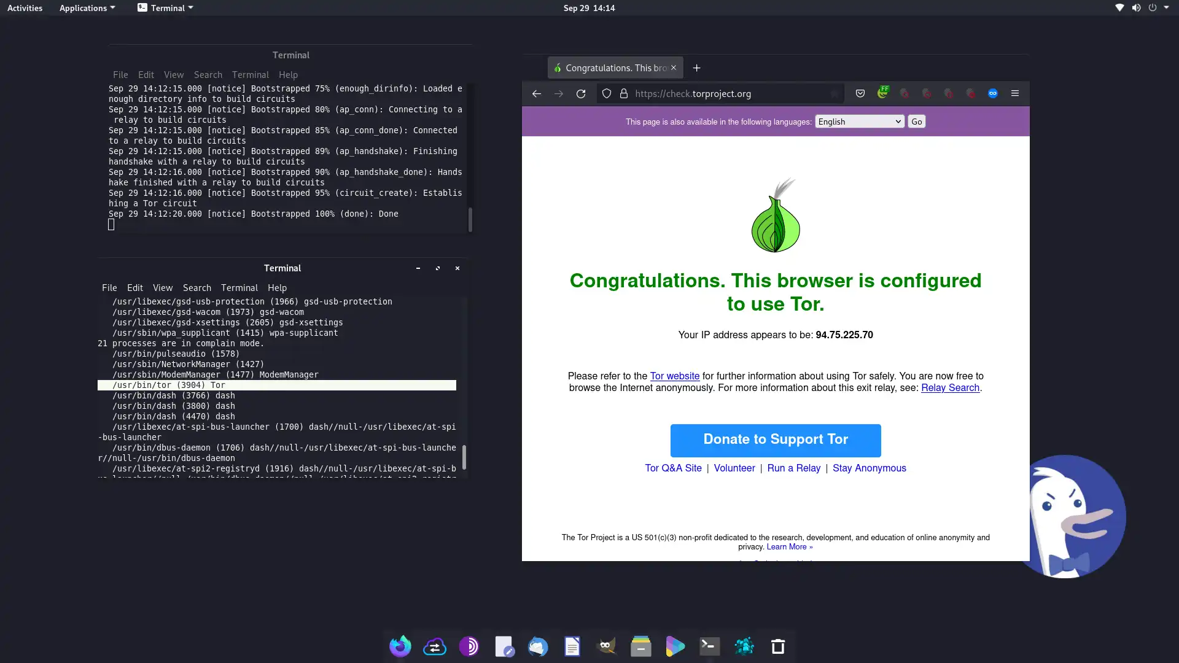Click the browser hamburger menu icon
The height and width of the screenshot is (663, 1179).
tap(1014, 93)
